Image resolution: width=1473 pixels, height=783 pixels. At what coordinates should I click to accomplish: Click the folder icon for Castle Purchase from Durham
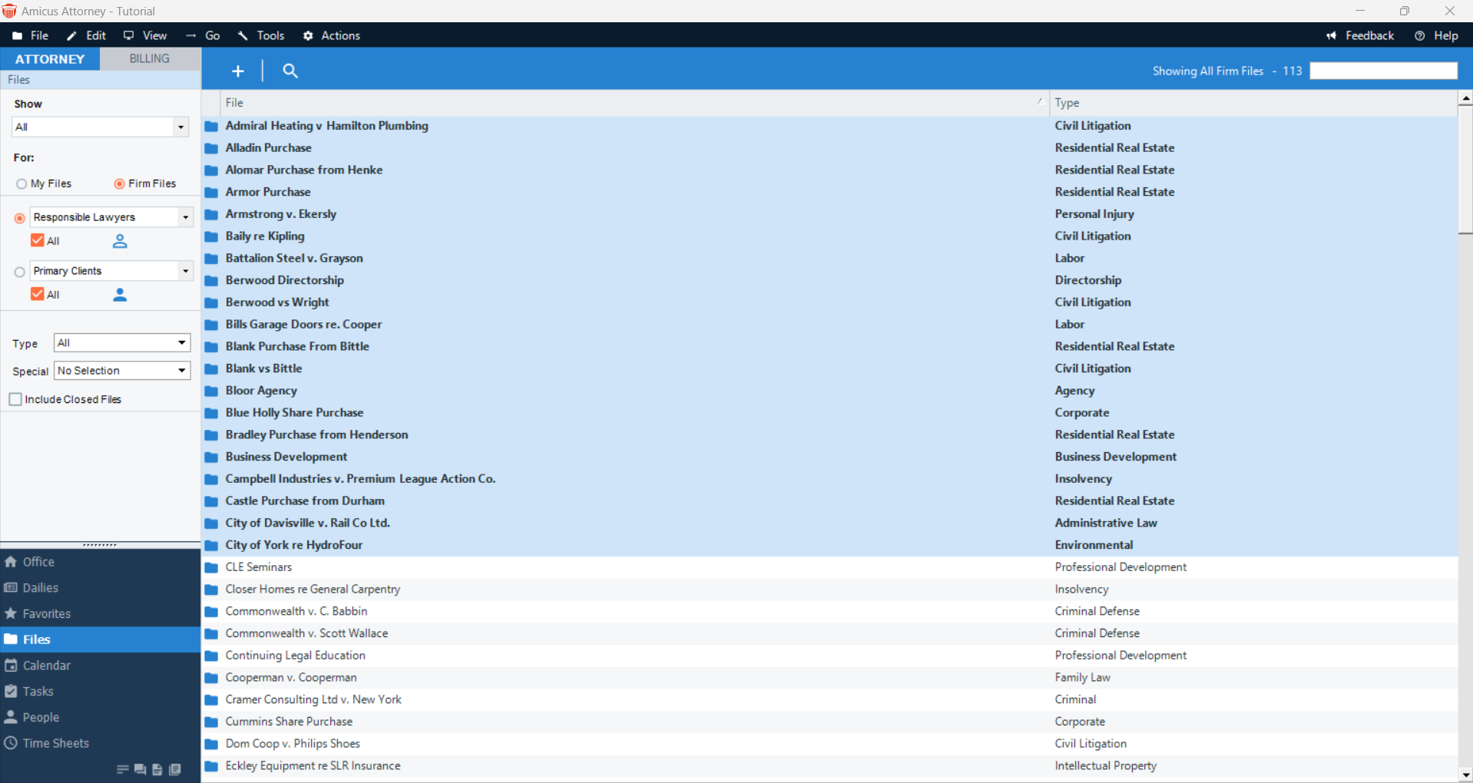(211, 501)
